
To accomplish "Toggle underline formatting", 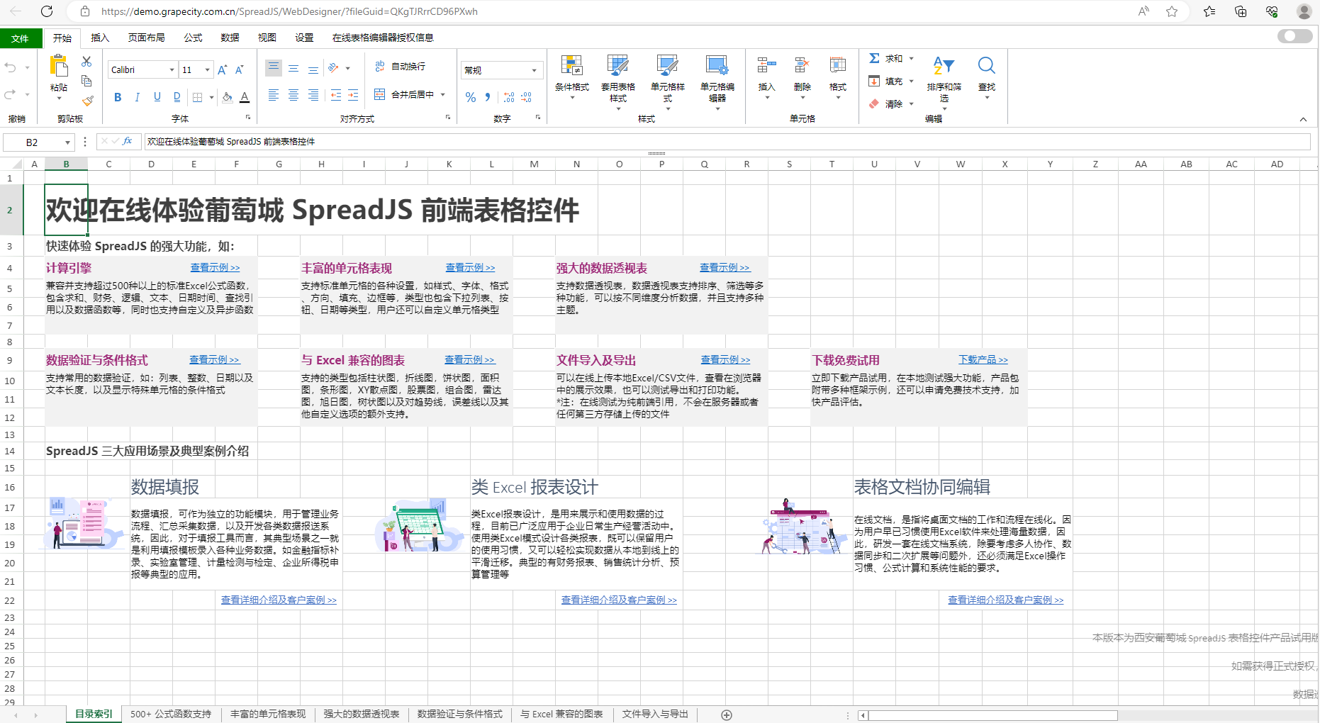I will point(157,97).
